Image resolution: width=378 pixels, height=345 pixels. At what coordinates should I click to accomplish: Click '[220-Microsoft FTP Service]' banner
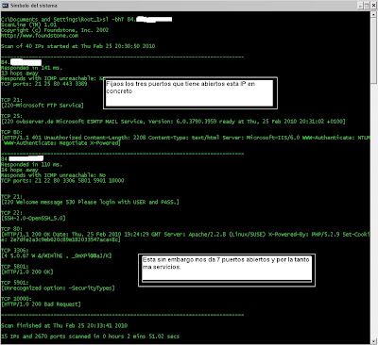tap(43, 106)
